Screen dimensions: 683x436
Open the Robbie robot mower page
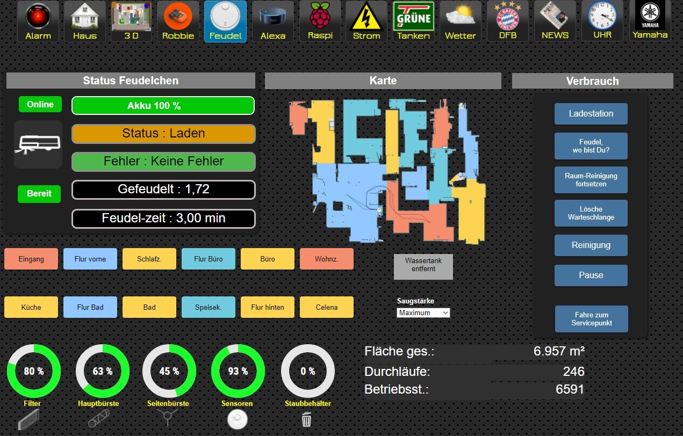click(x=178, y=21)
